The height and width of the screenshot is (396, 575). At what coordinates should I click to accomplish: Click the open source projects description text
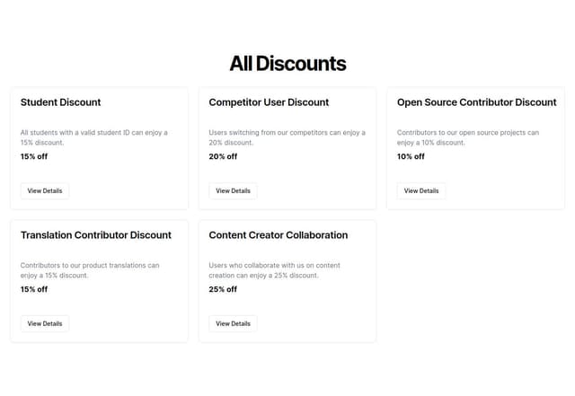pyautogui.click(x=467, y=137)
